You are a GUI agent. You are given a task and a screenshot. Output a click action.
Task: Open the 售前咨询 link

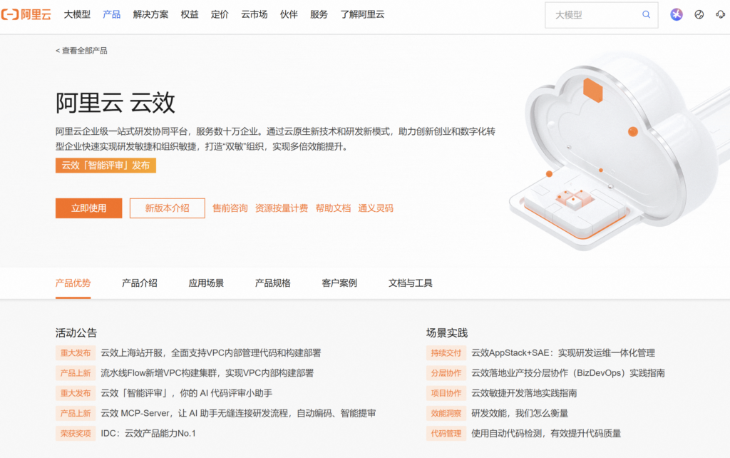tap(230, 208)
